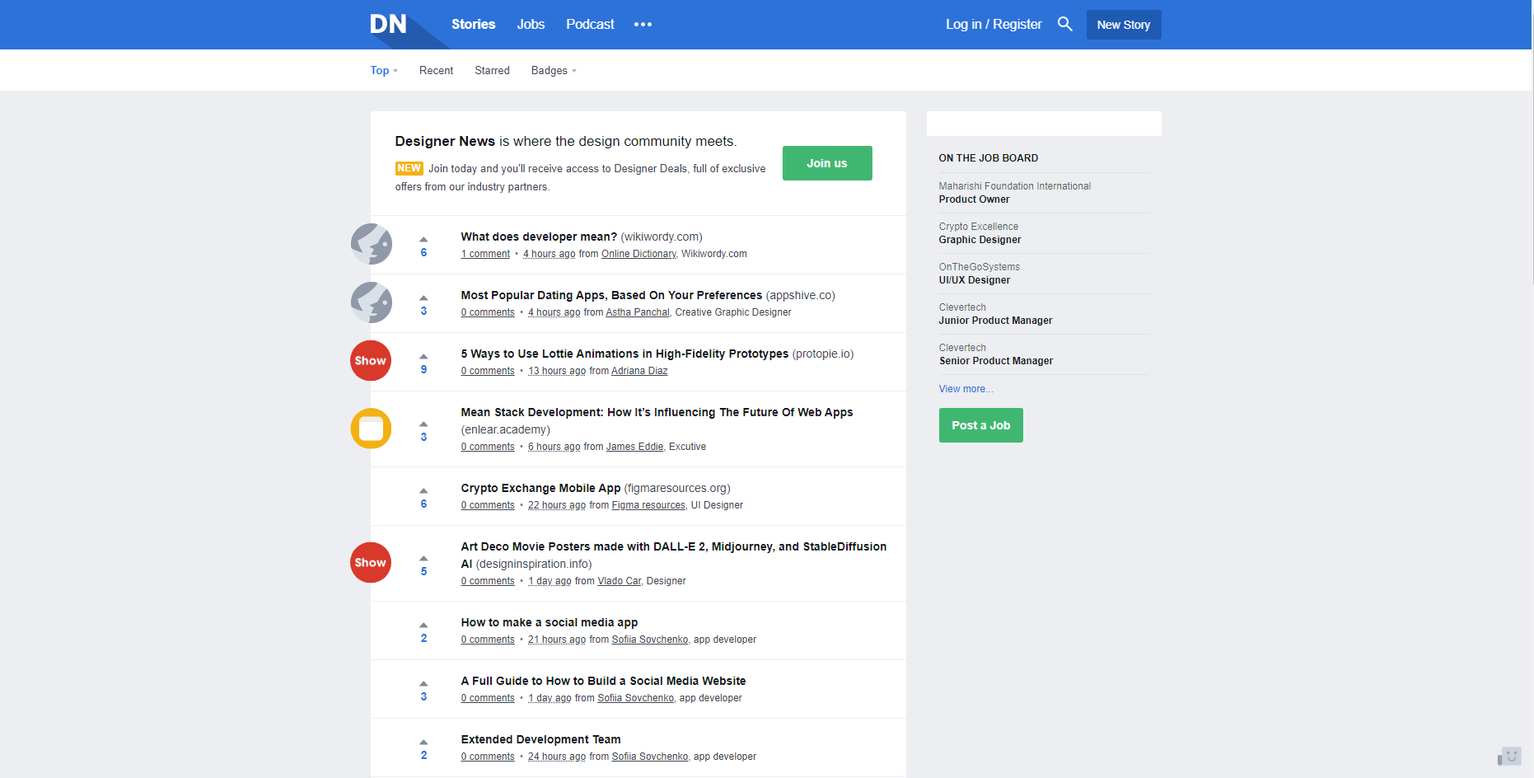Viewport: 1534px width, 778px height.
Task: Open the Jobs section
Action: pos(531,24)
